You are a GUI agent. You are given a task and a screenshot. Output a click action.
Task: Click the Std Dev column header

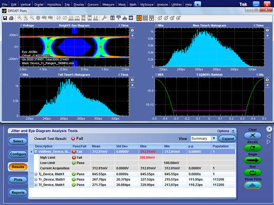coord(121,146)
